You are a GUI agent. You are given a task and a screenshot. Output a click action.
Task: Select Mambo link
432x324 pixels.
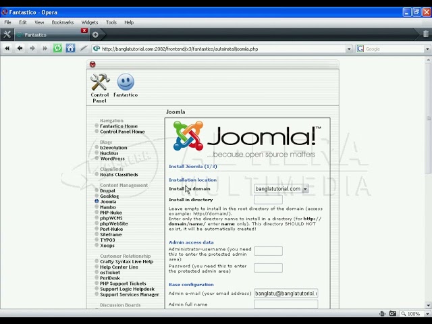click(x=108, y=207)
